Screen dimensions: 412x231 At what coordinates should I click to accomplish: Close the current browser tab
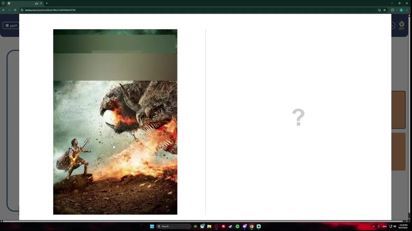(41, 3)
